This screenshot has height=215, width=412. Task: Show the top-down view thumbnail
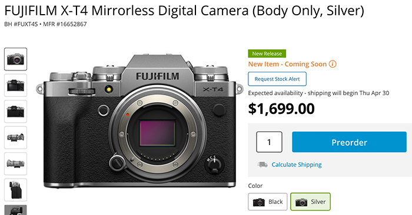click(15, 137)
